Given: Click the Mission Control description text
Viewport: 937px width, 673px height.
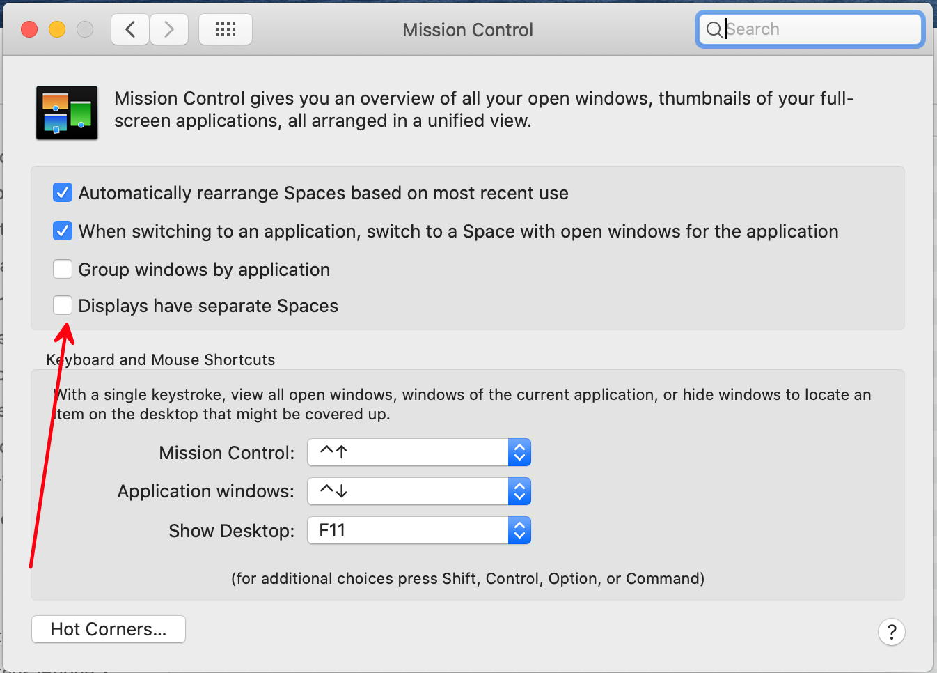Looking at the screenshot, I should 485,109.
